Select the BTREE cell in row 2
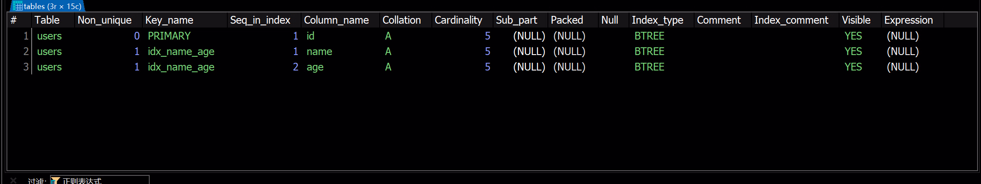This screenshot has height=184, width=981. point(649,52)
